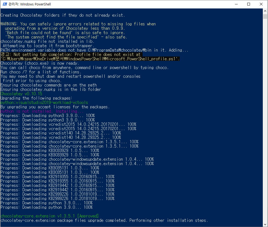268x227 pixels.
Task: Click the 'WARNING: You can safely ignore errors' line
Action: tap(78, 24)
